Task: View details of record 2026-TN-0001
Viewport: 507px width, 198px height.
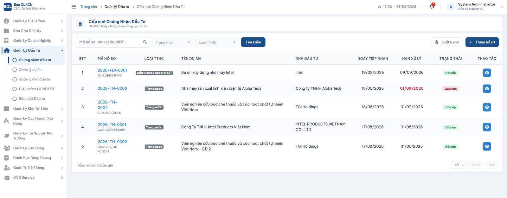Action: 487,127
